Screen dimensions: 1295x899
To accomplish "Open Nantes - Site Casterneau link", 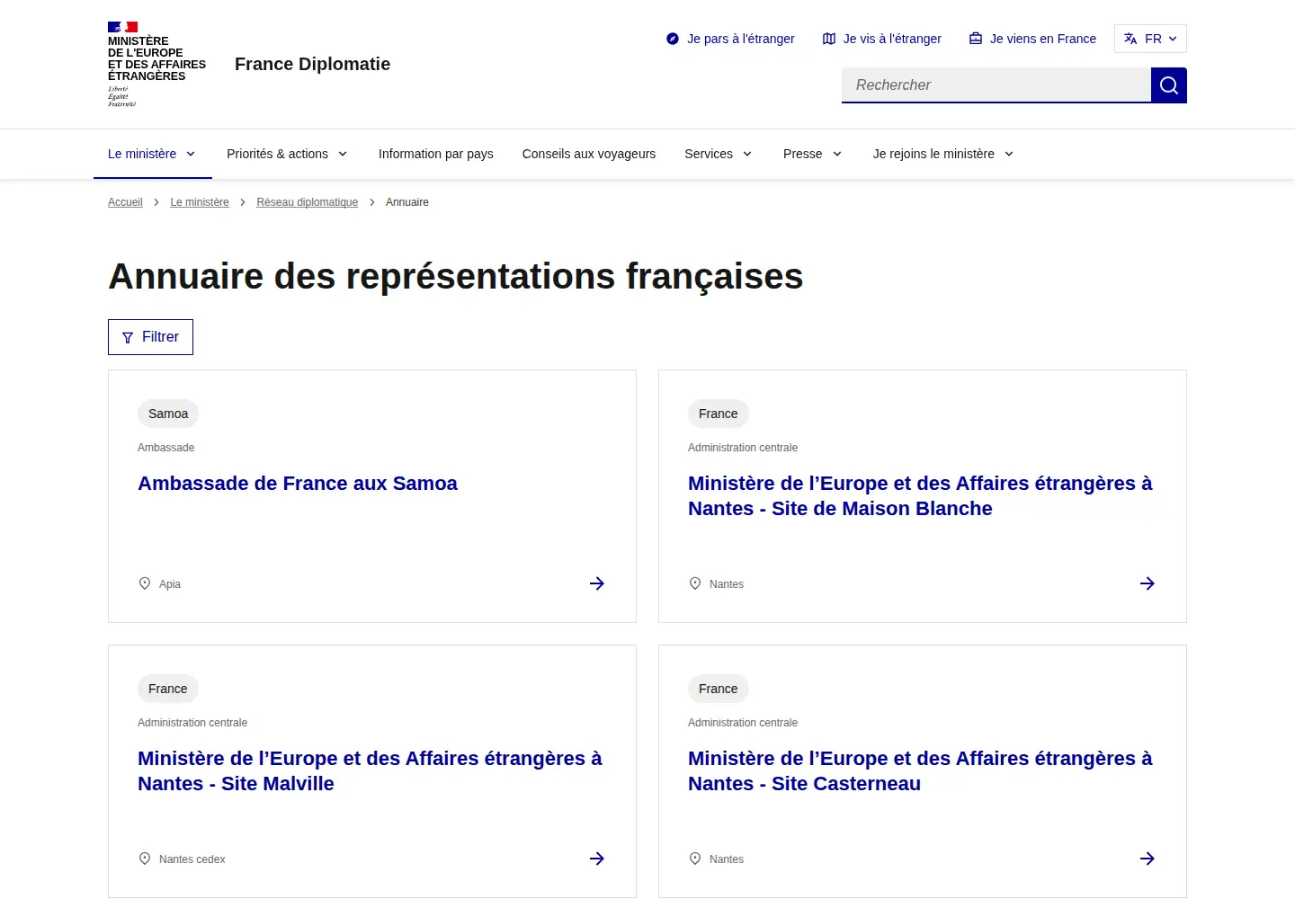I will pos(920,771).
